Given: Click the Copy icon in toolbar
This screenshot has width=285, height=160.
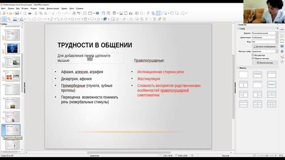Looking at the screenshot, I should click(41, 13).
